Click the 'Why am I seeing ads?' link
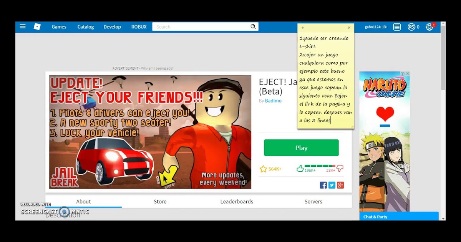The height and width of the screenshot is (242, 461). click(x=157, y=68)
